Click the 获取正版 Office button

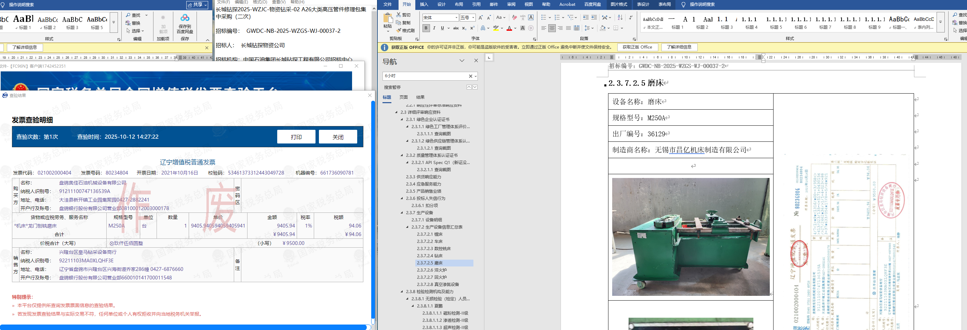[637, 47]
